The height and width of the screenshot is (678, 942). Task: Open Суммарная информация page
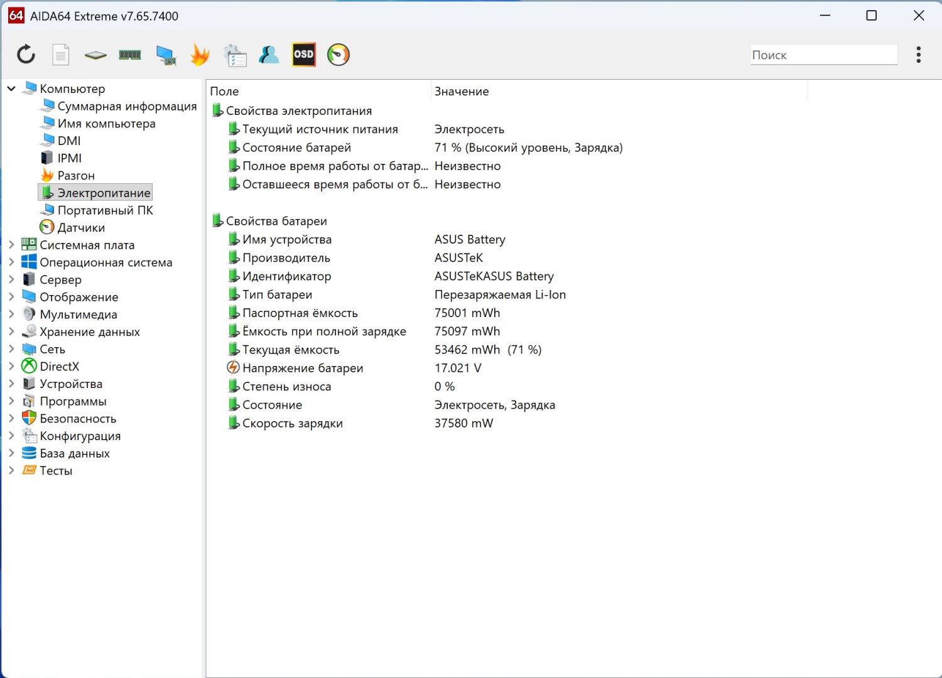point(127,106)
